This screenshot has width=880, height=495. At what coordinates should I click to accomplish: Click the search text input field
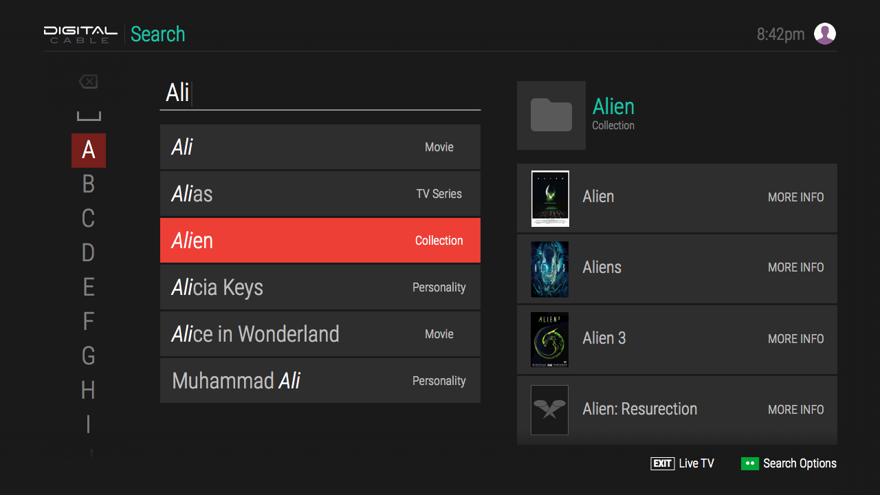click(320, 93)
